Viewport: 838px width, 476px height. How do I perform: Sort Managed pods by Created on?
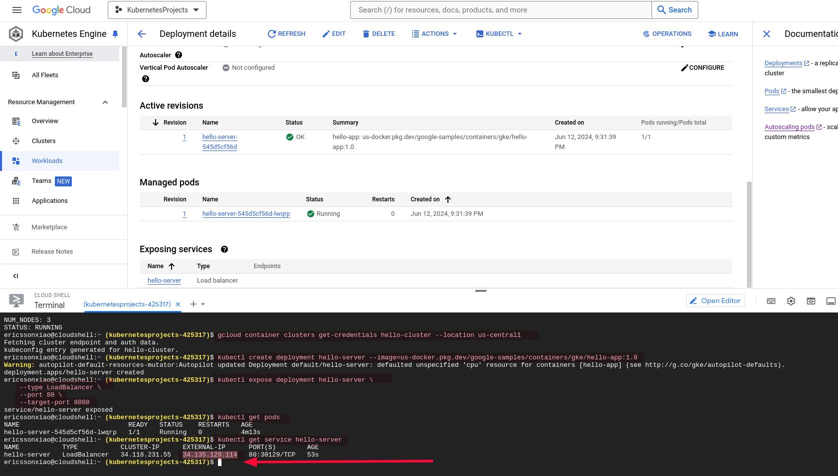(430, 199)
